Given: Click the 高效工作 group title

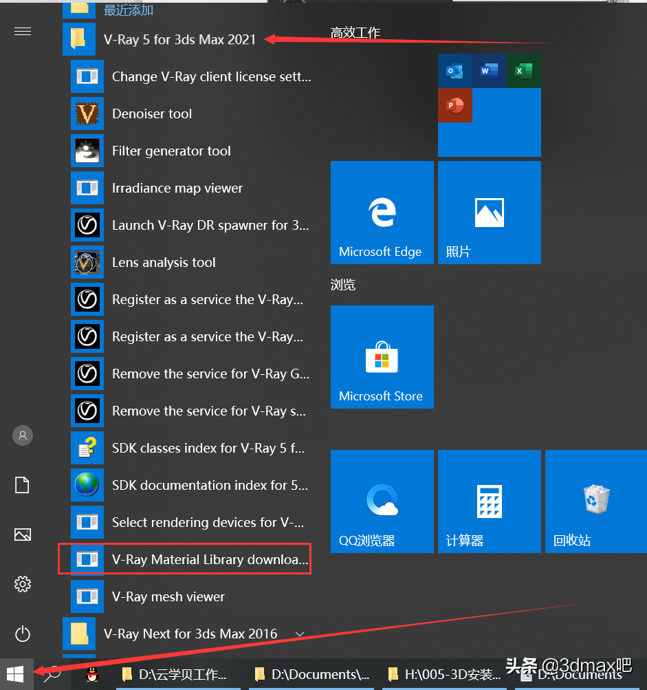Looking at the screenshot, I should pos(355,32).
